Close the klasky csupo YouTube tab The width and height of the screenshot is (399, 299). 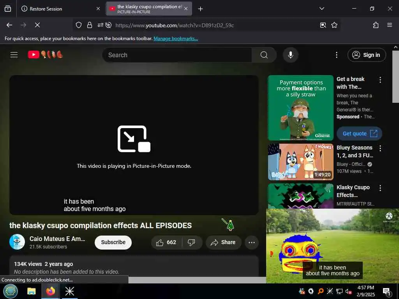tap(186, 9)
